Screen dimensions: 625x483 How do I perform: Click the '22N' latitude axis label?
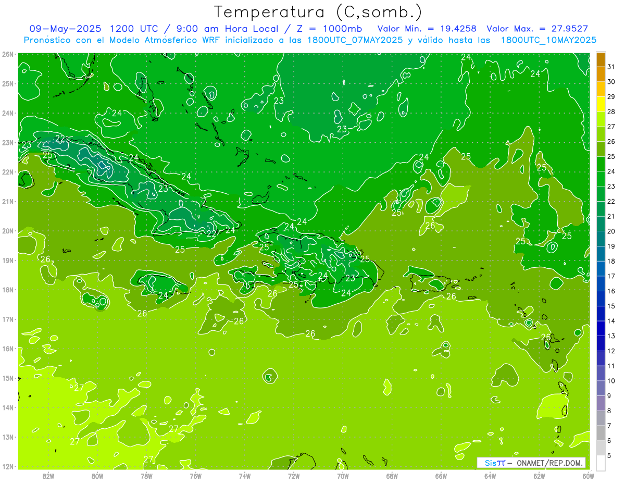point(7,172)
